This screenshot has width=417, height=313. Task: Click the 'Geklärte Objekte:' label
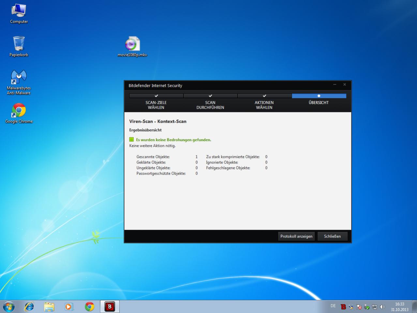tap(151, 162)
